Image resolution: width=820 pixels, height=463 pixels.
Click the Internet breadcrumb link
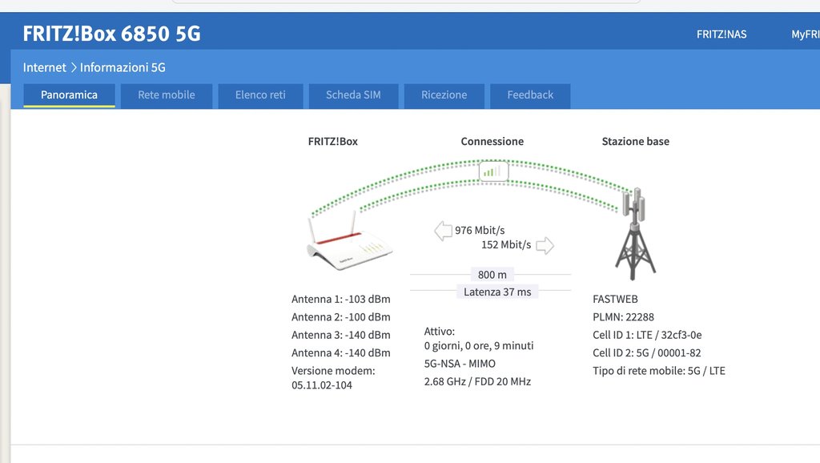45,67
